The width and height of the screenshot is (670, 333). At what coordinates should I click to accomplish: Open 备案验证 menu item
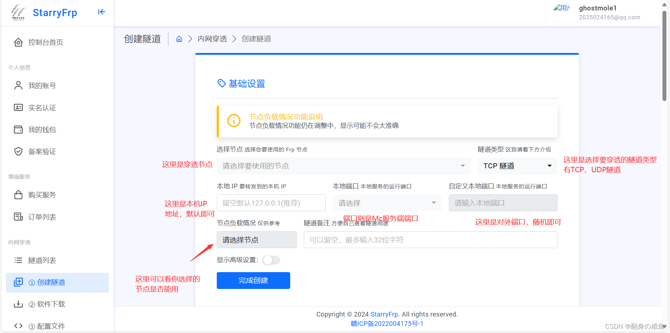(57, 151)
